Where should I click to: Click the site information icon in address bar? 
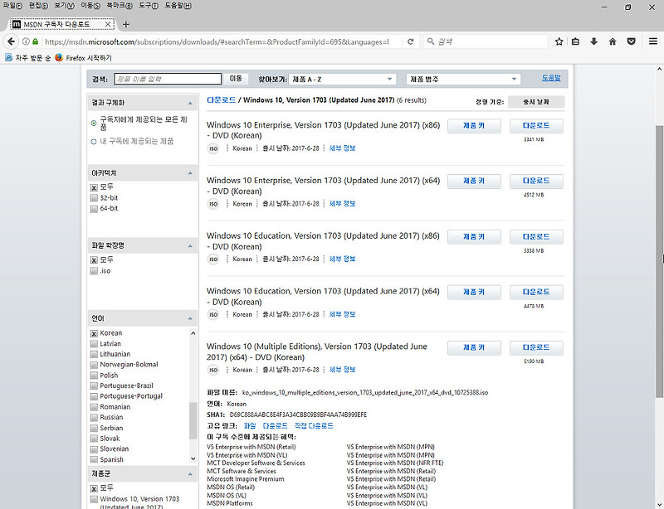[x=26, y=41]
